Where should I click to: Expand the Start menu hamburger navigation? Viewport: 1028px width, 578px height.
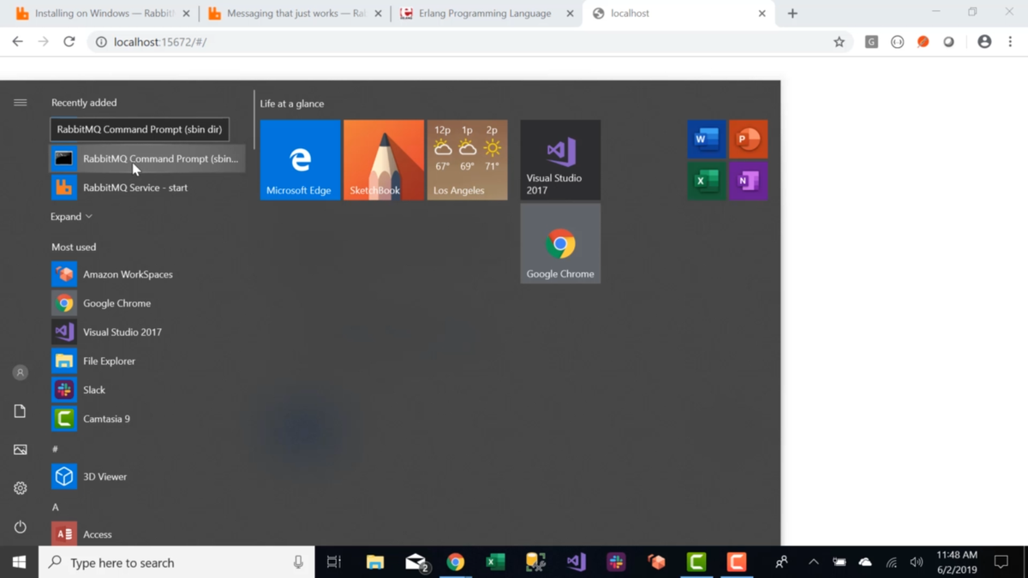[x=20, y=103]
